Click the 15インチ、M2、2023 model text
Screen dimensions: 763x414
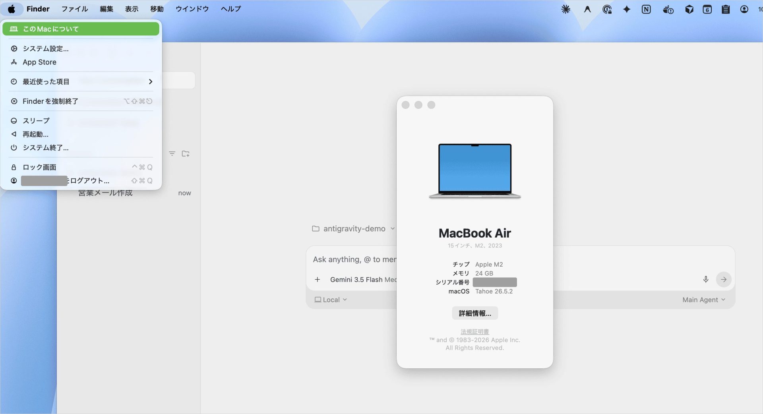click(x=475, y=246)
